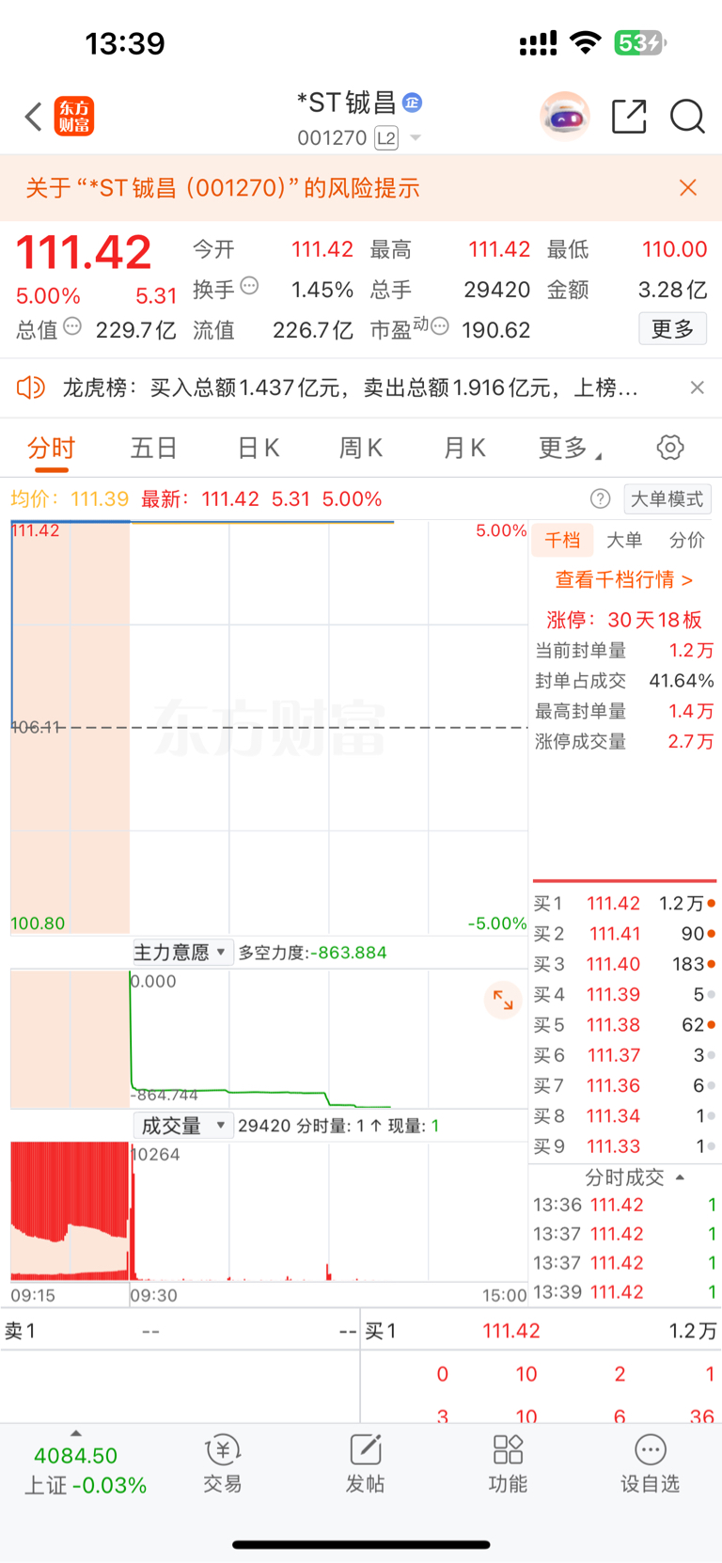722x1563 pixels.
Task: Tap the question mark help icon
Action: click(x=600, y=499)
